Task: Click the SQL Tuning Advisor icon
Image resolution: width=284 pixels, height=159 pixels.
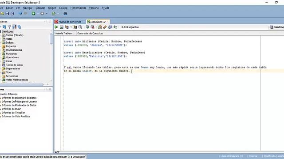Action: click(80, 27)
